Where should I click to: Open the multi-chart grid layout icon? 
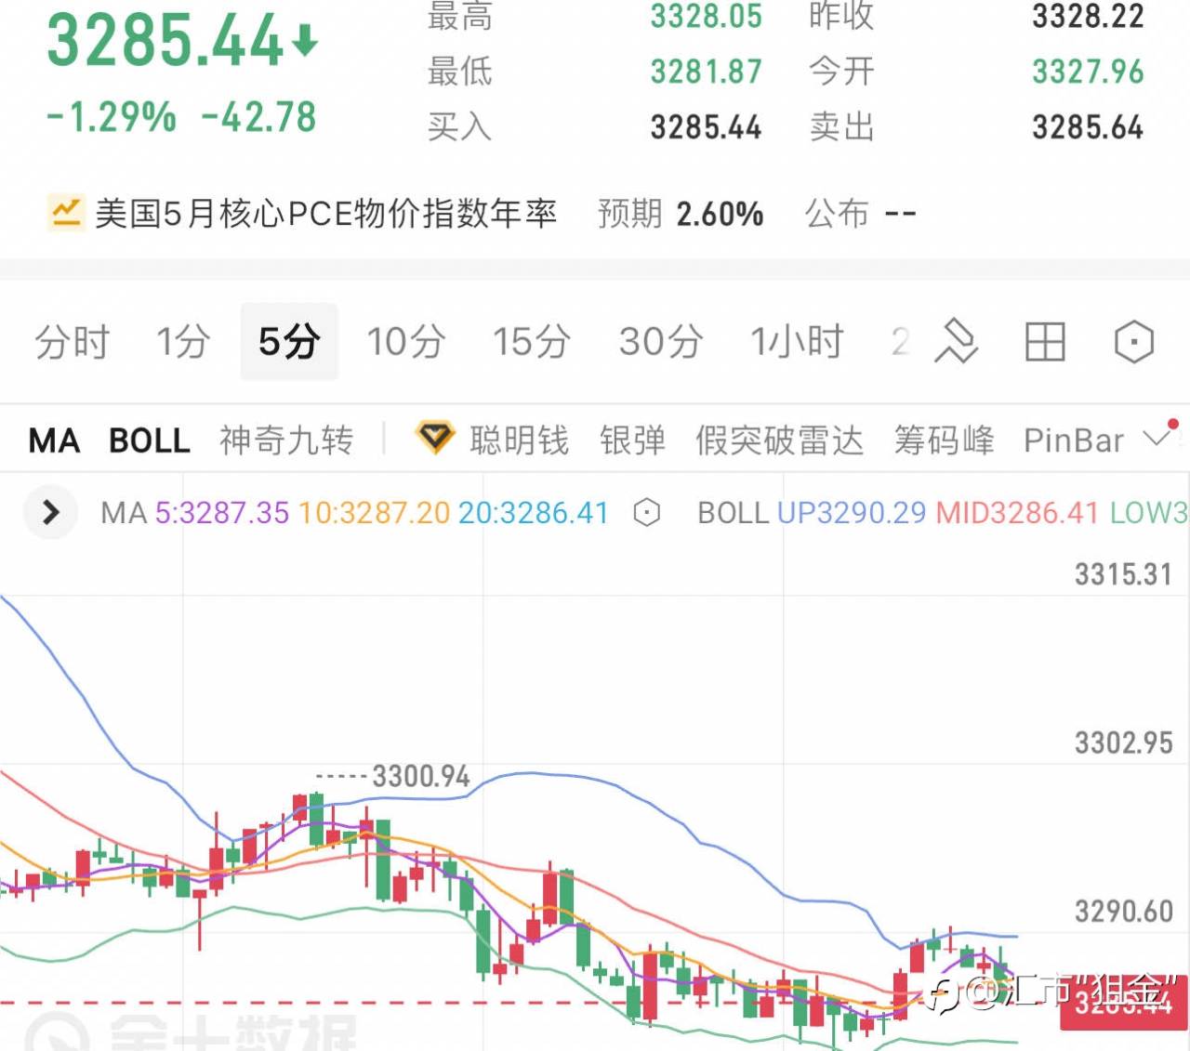(1045, 342)
